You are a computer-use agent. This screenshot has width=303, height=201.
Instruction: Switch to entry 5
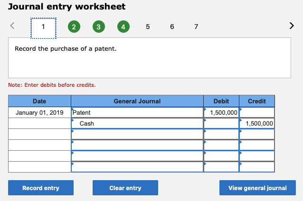(x=148, y=27)
